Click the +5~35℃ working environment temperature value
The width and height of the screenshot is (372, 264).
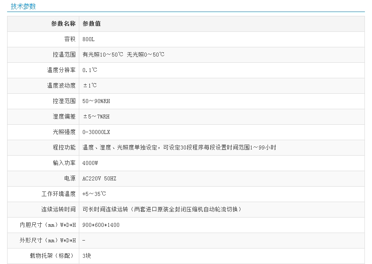click(94, 194)
